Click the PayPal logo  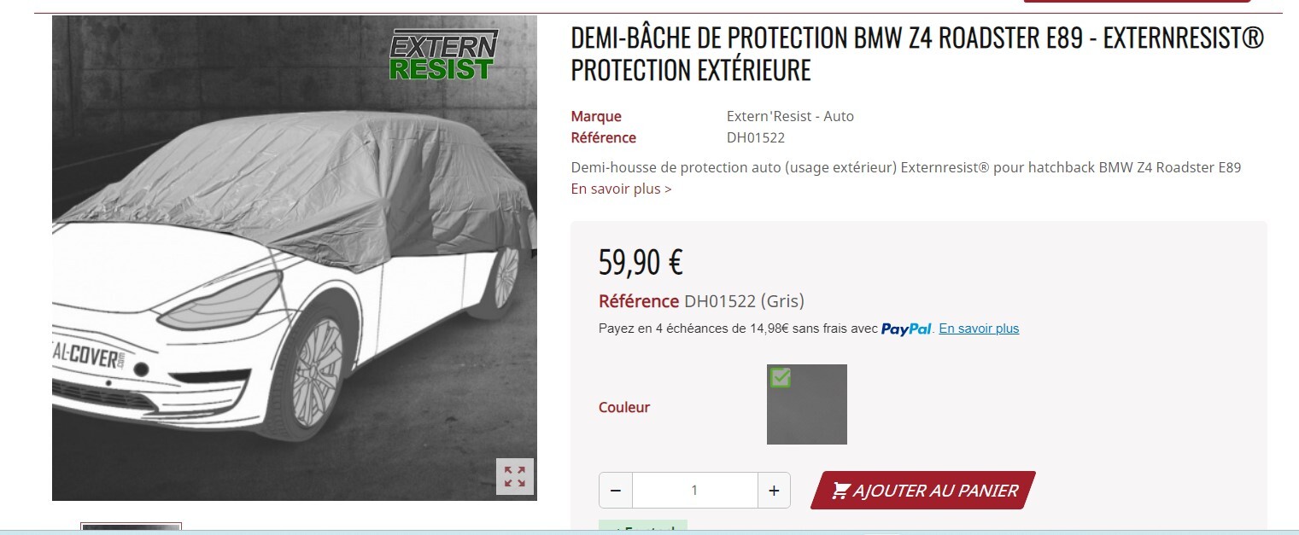[906, 329]
